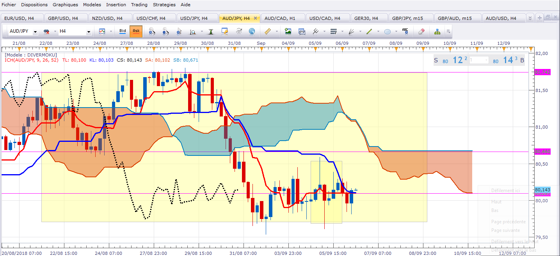Click the eraser tool icon
560x256 pixels.
click(421, 32)
